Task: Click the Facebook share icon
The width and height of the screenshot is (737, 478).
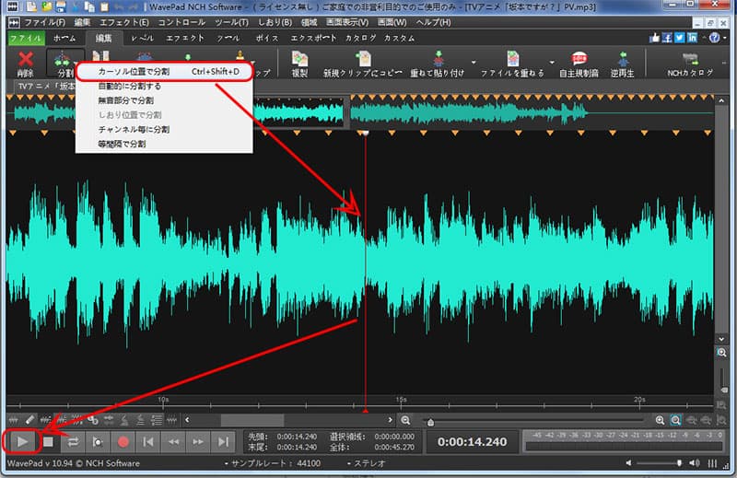Action: pyautogui.click(x=666, y=38)
